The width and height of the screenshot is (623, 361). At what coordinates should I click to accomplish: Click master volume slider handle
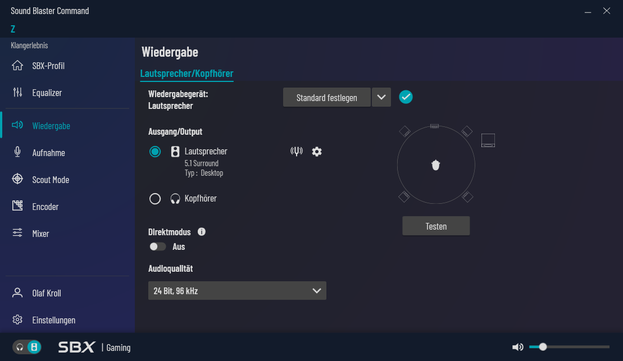pos(543,347)
